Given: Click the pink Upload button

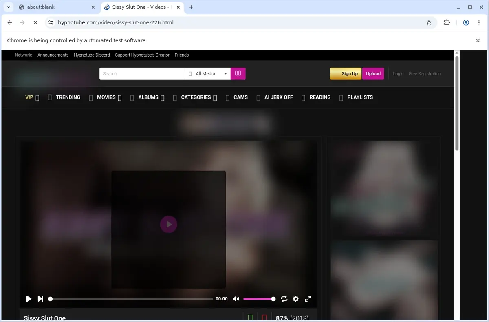Looking at the screenshot, I should click(373, 73).
